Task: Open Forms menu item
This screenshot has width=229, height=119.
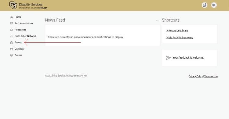Action: coord(18,42)
